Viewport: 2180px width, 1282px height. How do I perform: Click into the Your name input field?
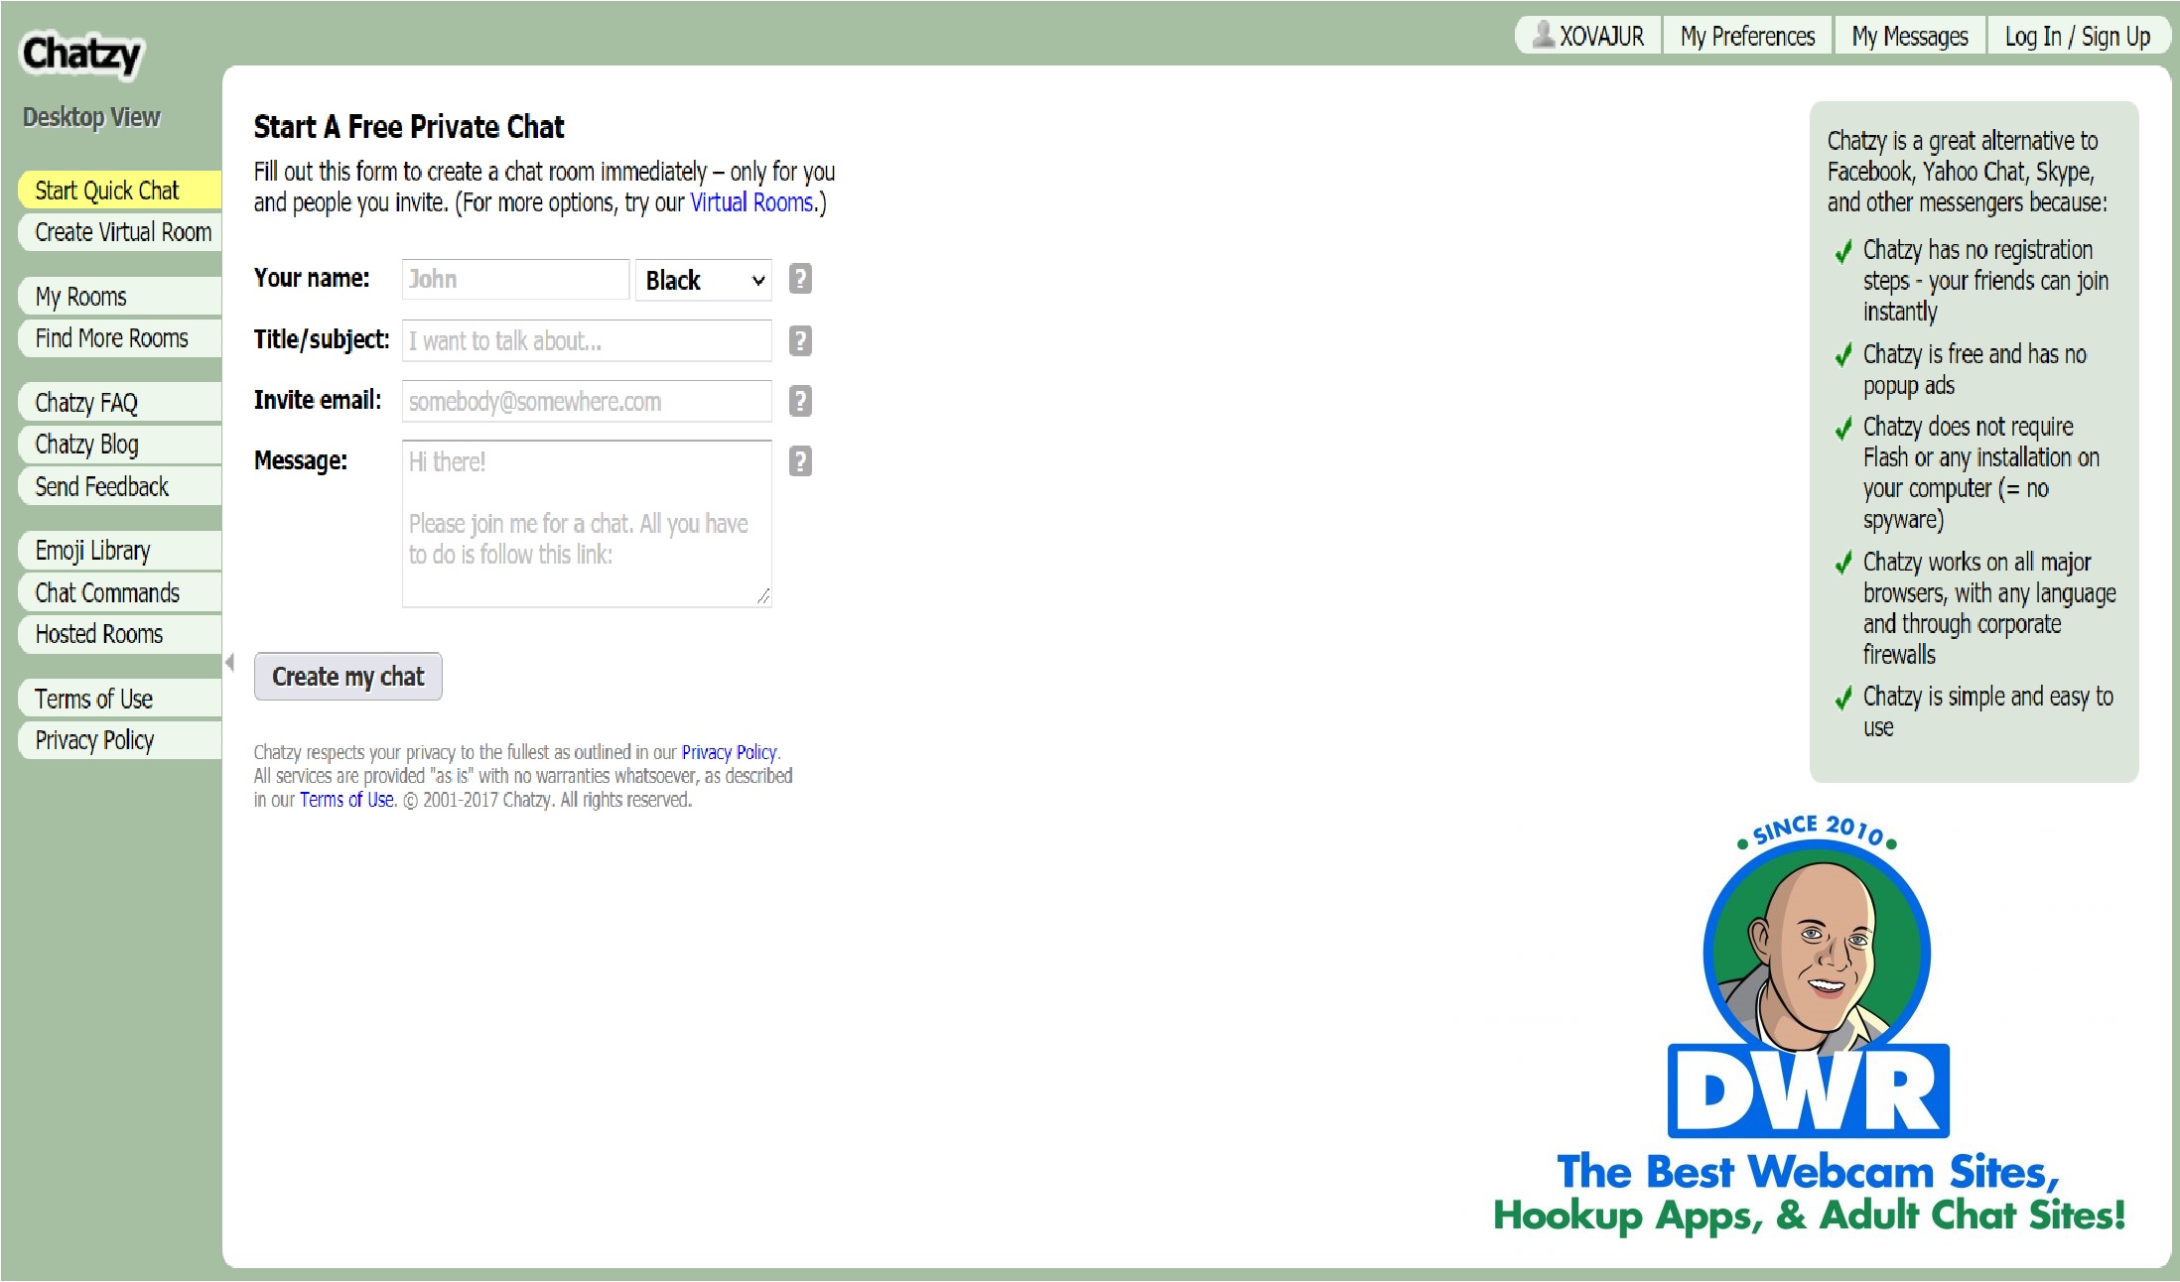515,279
